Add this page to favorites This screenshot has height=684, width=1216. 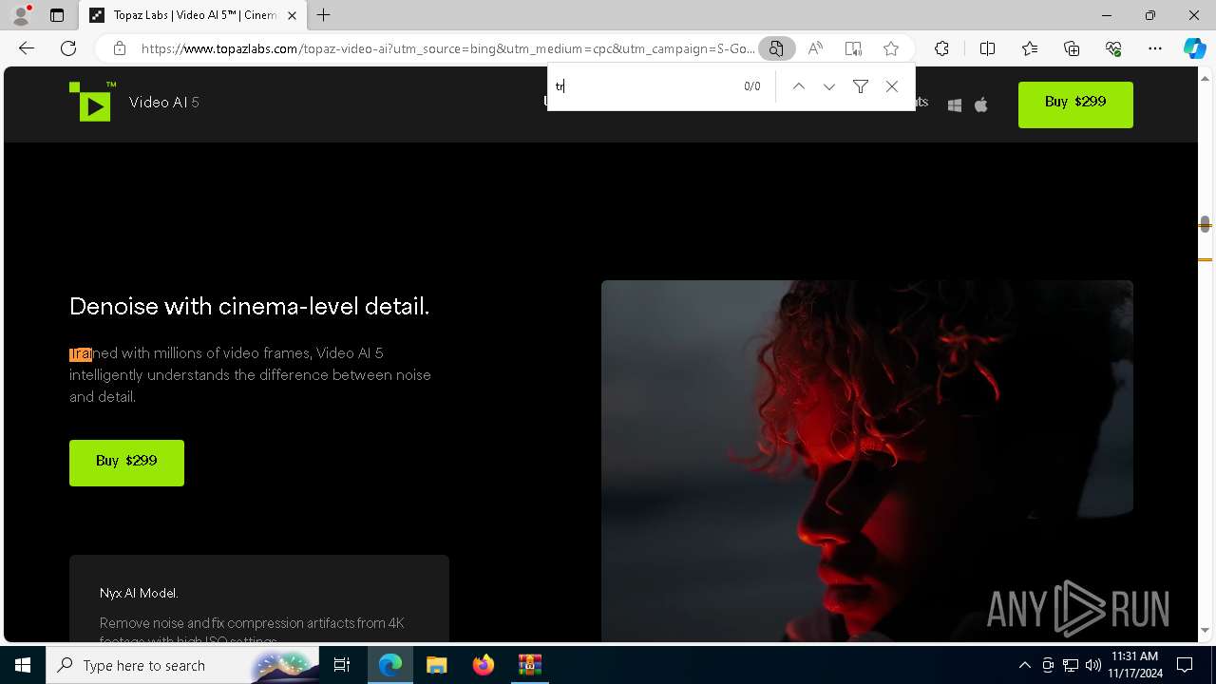891,48
